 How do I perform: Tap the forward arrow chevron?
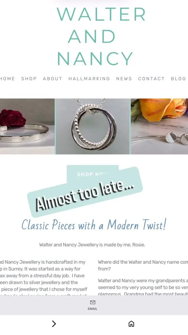click(x=54, y=324)
